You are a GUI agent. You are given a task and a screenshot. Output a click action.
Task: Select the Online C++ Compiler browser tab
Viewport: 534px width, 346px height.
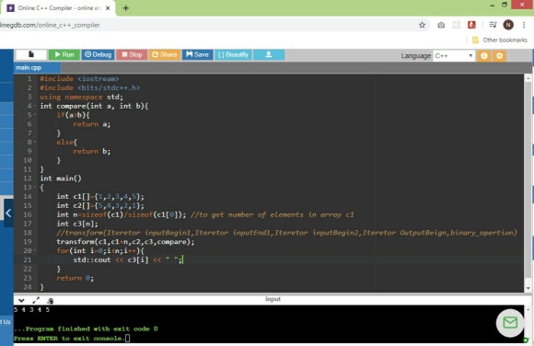(58, 8)
